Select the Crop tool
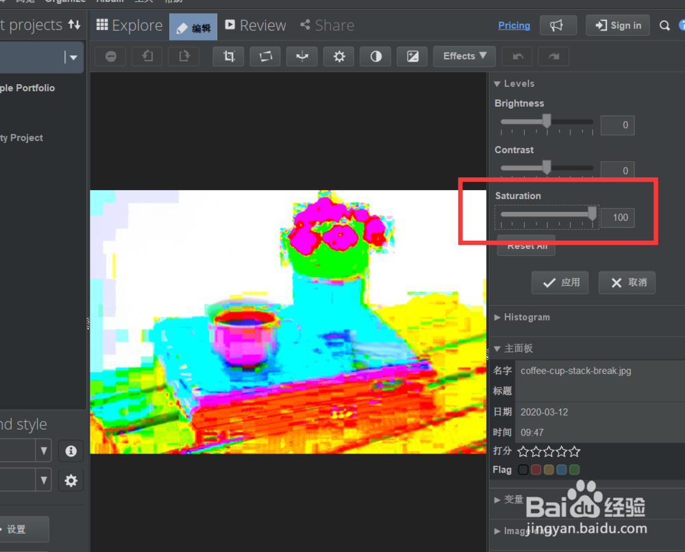 (x=229, y=56)
